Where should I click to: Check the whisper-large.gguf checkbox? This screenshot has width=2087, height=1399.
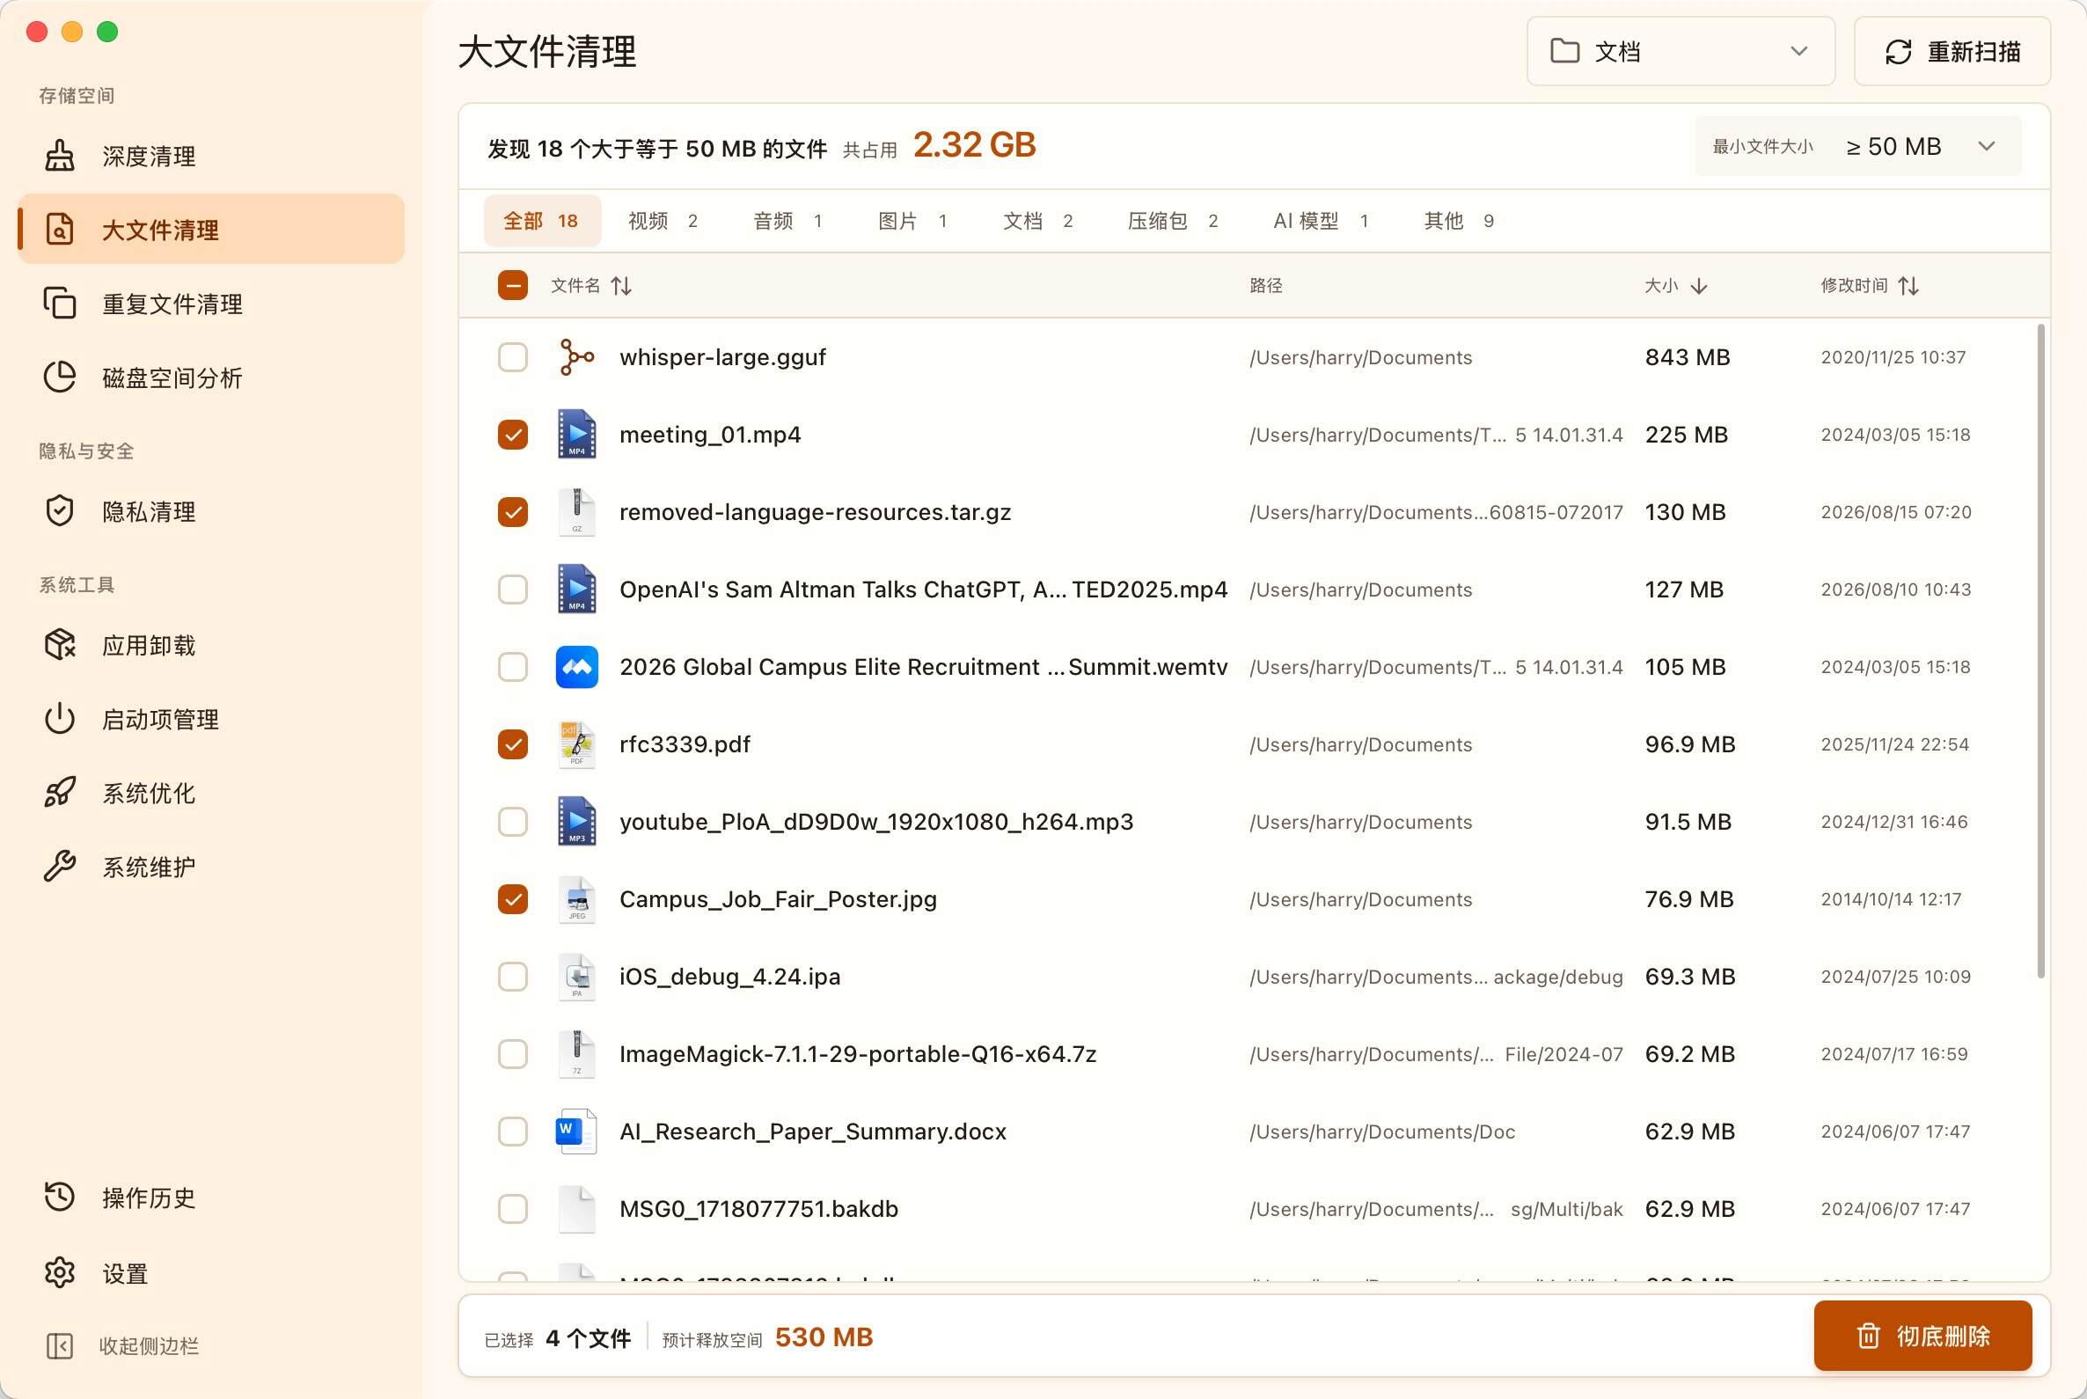tap(512, 357)
